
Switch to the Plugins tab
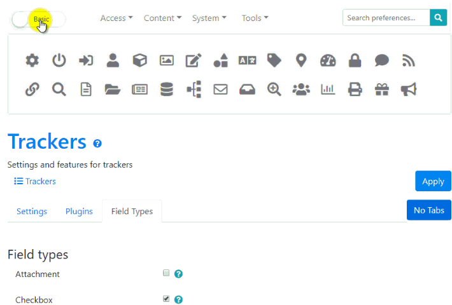(x=79, y=212)
